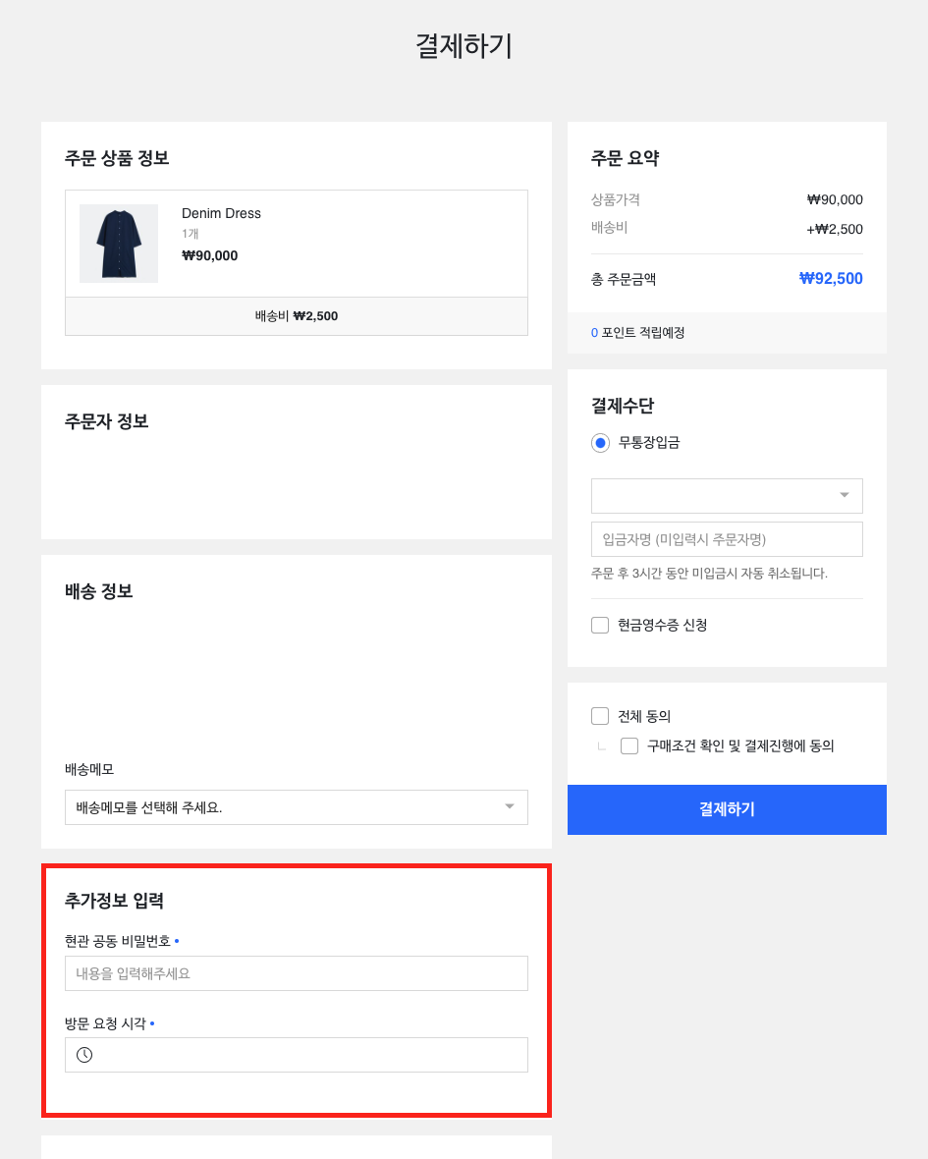Click the 결제하기 page title heading
Image resolution: width=928 pixels, height=1159 pixels.
click(464, 46)
